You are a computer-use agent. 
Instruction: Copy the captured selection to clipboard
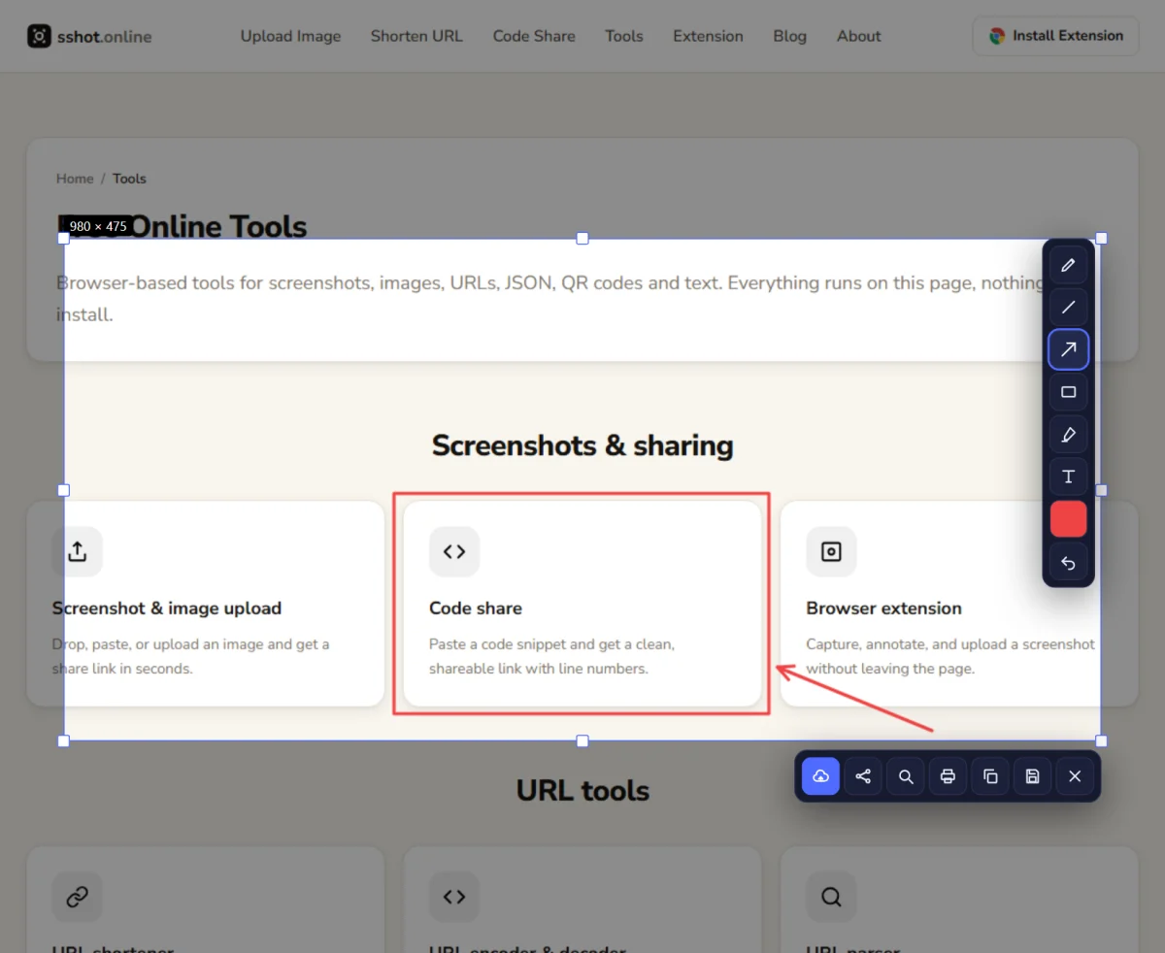(x=990, y=776)
